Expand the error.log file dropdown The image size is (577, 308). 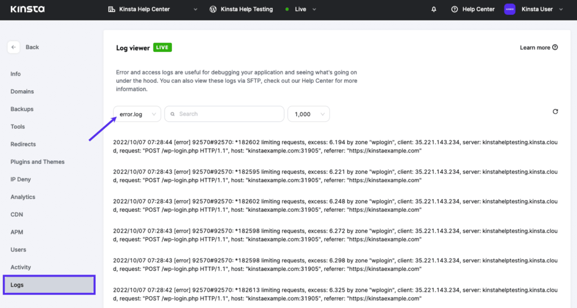[137, 114]
